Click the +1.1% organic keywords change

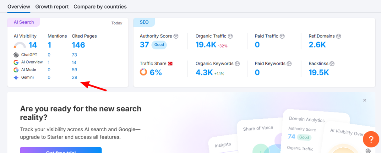219,74
